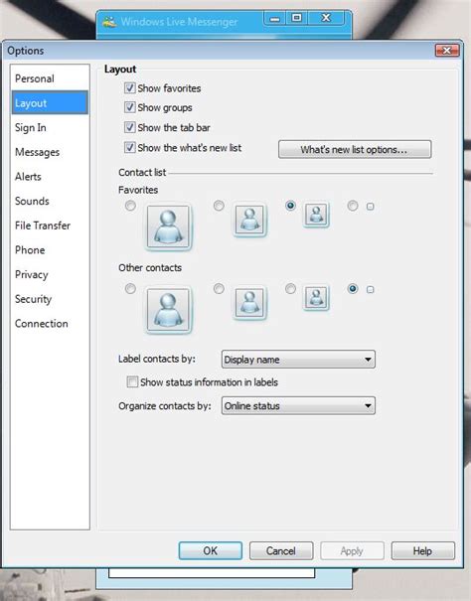Open Connection settings

(50, 324)
